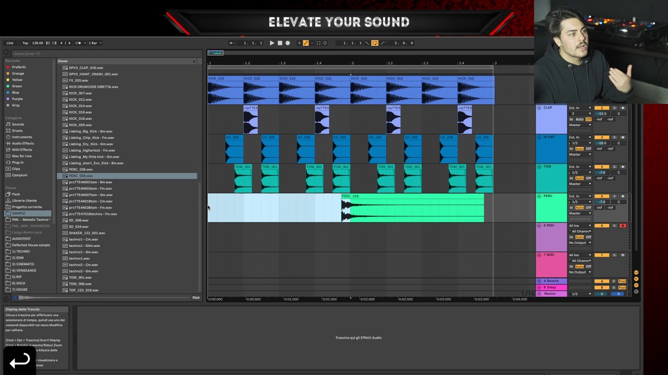668x375 pixels.
Task: Click the PERC_058 clip in arrangement
Action: pos(412,208)
